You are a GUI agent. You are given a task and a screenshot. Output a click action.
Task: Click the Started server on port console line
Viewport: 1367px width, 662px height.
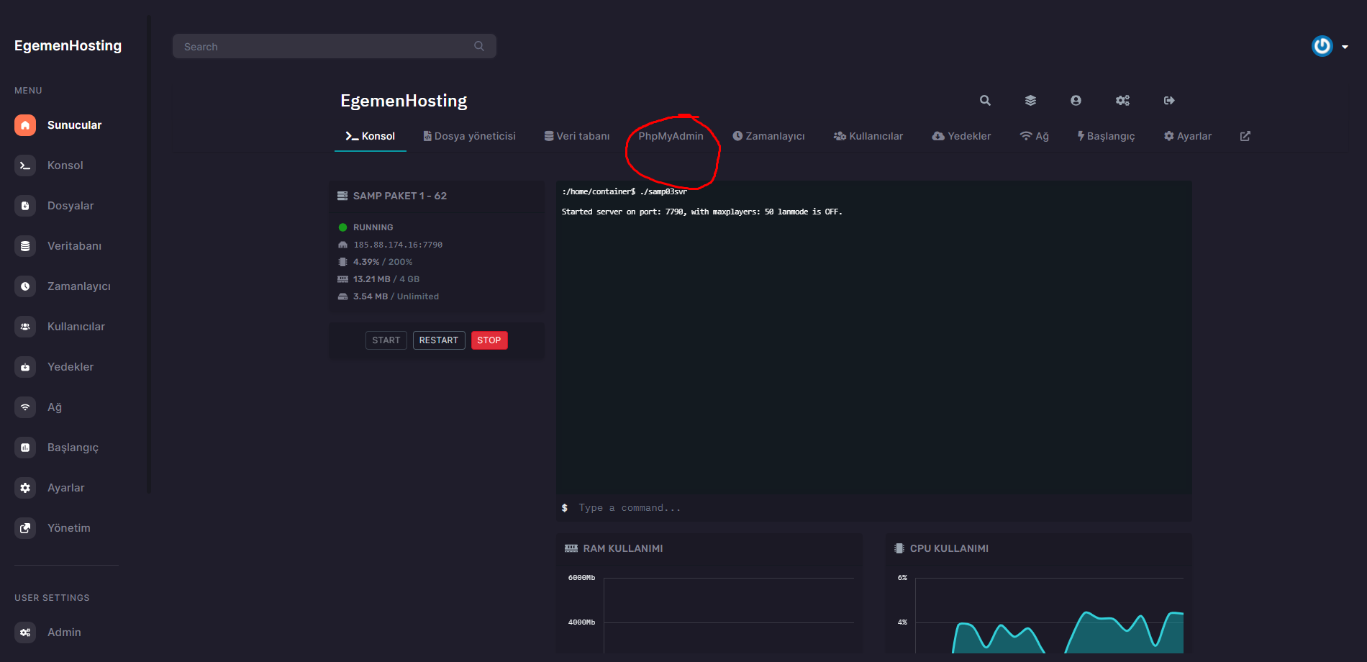click(701, 212)
